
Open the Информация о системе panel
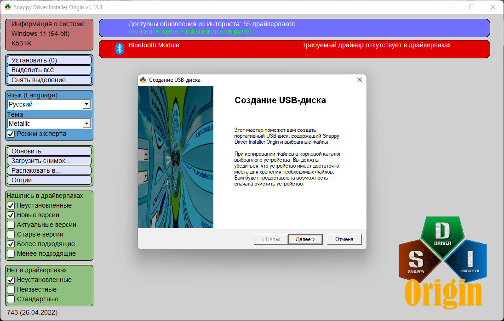[49, 34]
